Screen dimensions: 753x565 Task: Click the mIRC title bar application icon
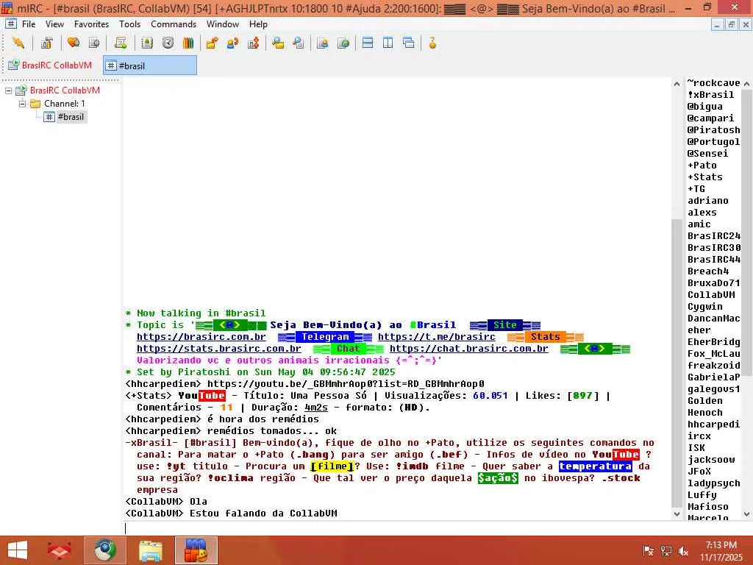point(7,7)
